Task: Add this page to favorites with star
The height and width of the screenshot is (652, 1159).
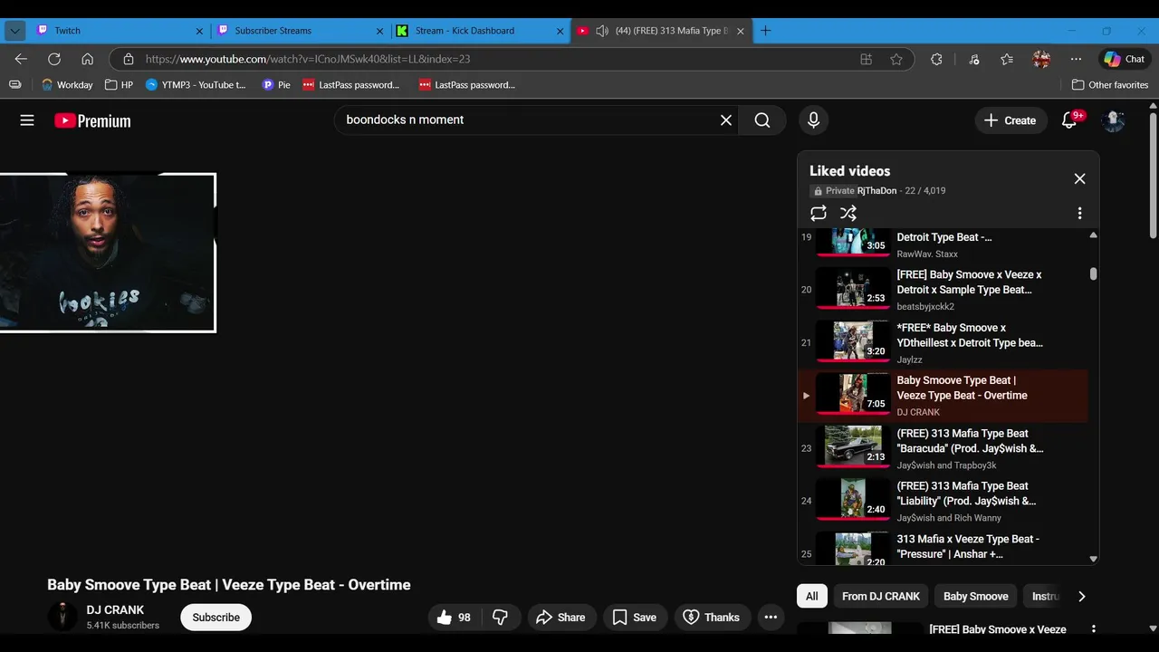Action: [896, 59]
